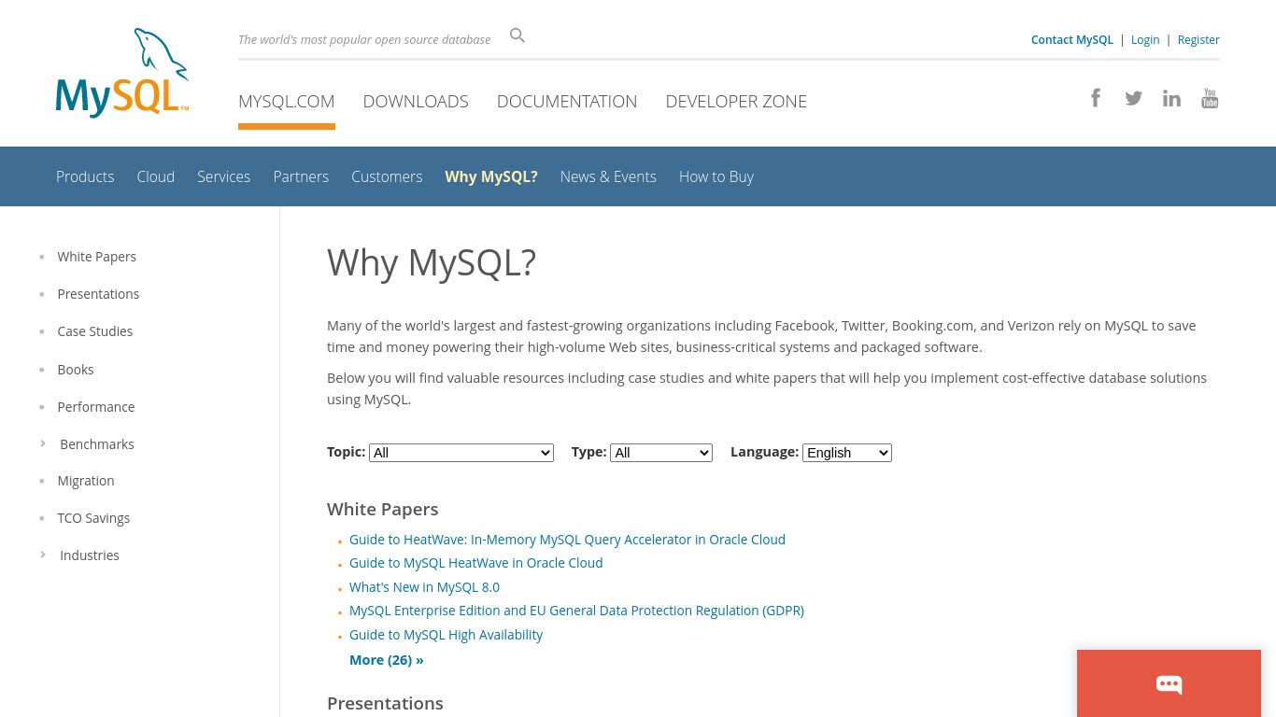
Task: Open What's New in MySQL 8.0
Action: 424,587
